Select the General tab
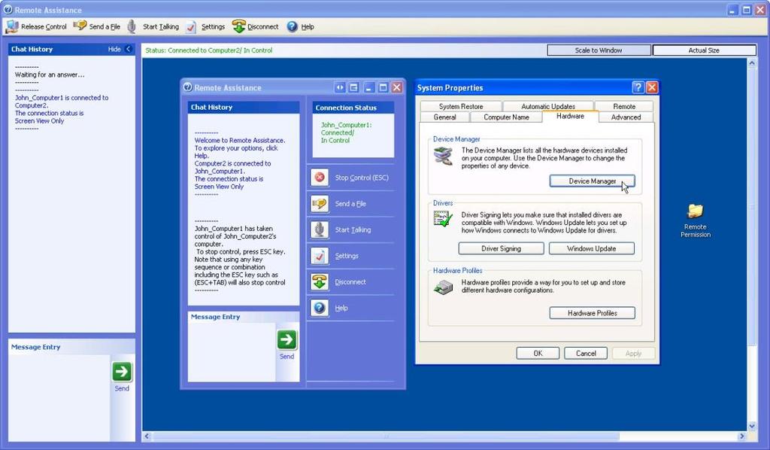This screenshot has height=450, width=770. [445, 117]
